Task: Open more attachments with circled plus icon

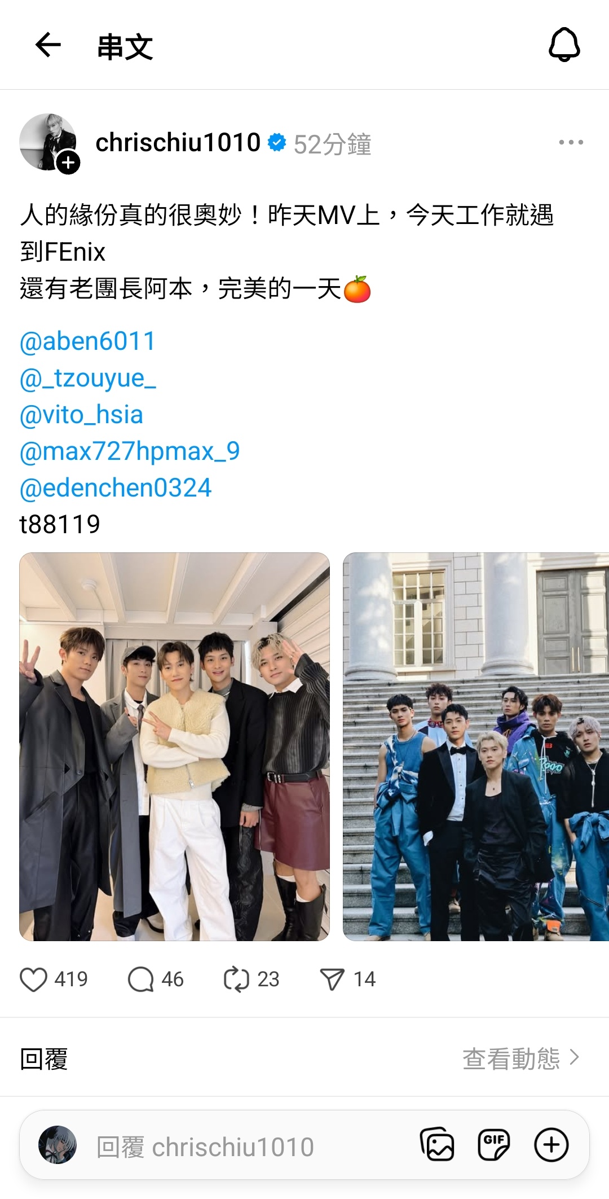Action: pos(551,1145)
